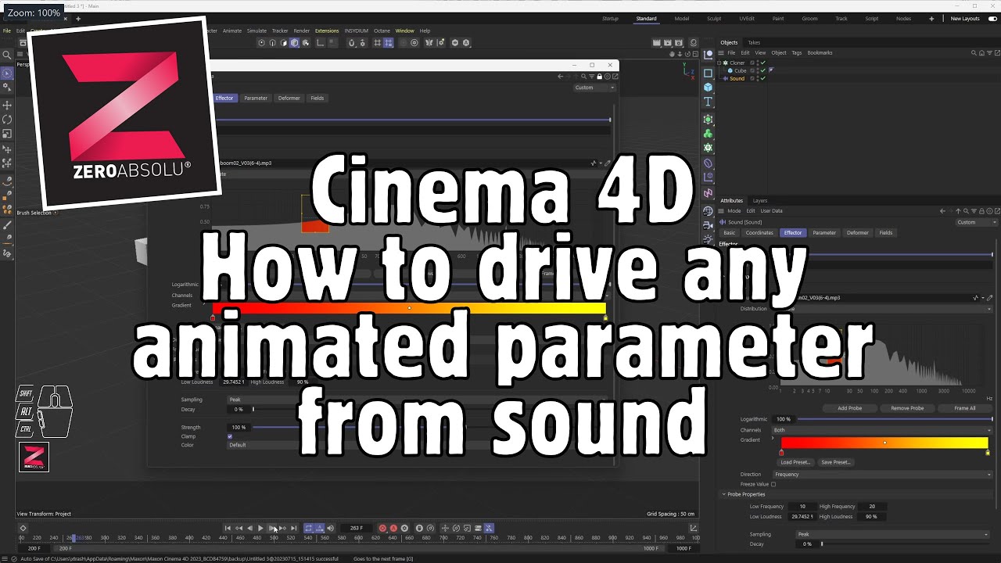The height and width of the screenshot is (563, 1001).
Task: Toggle the sound playback speaker icon
Action: click(x=330, y=529)
